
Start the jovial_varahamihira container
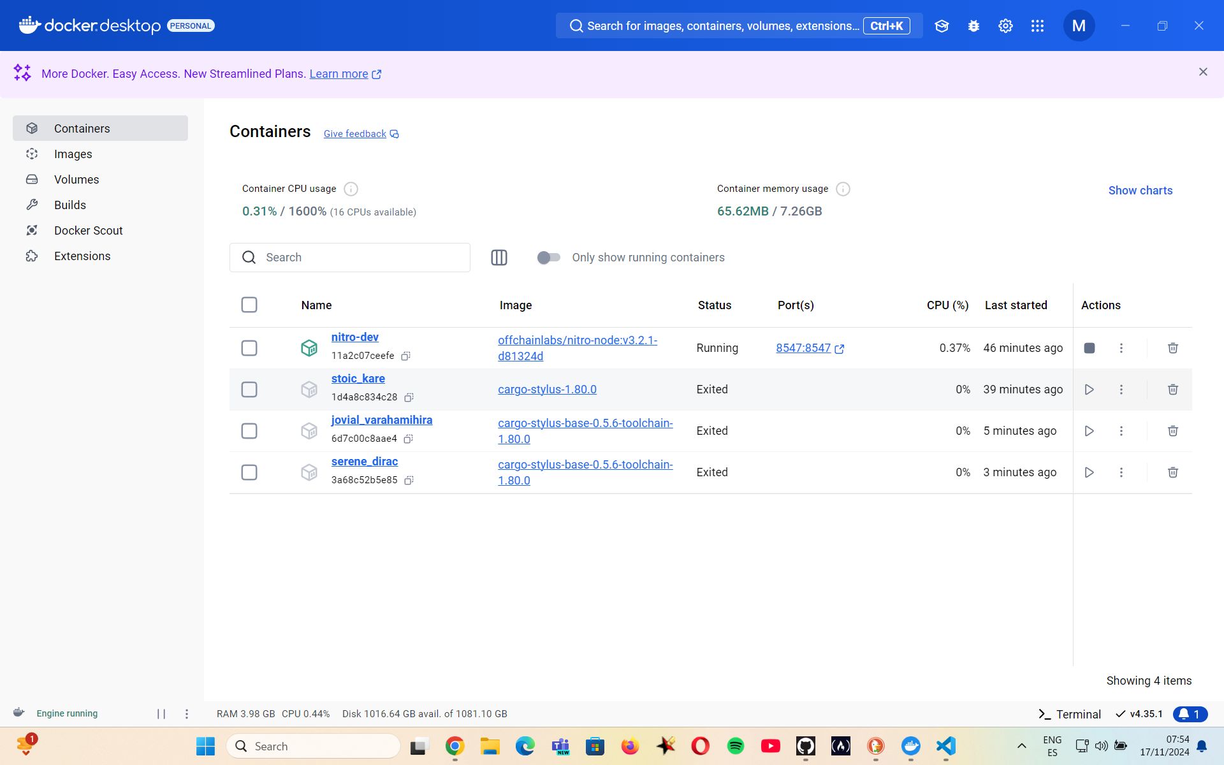click(x=1089, y=431)
